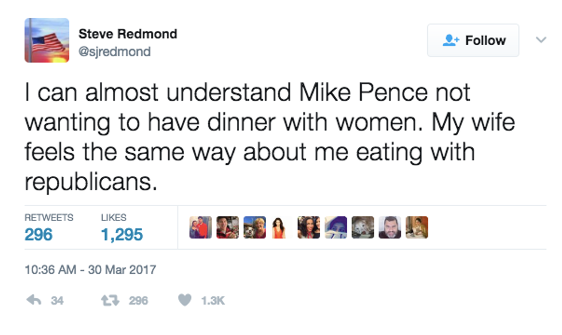The height and width of the screenshot is (335, 562).
Task: Select liker avatar of blonde woman with dog
Action: (x=254, y=227)
